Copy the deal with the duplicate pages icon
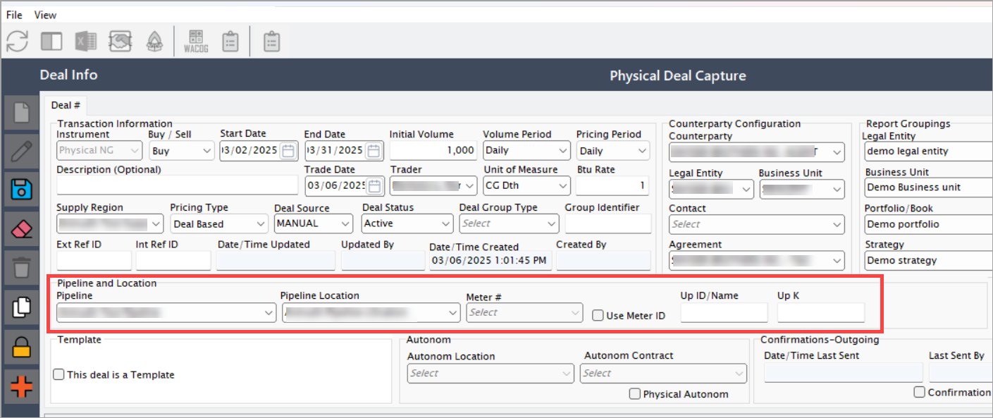Screen dimensions: 993x418 pos(22,307)
